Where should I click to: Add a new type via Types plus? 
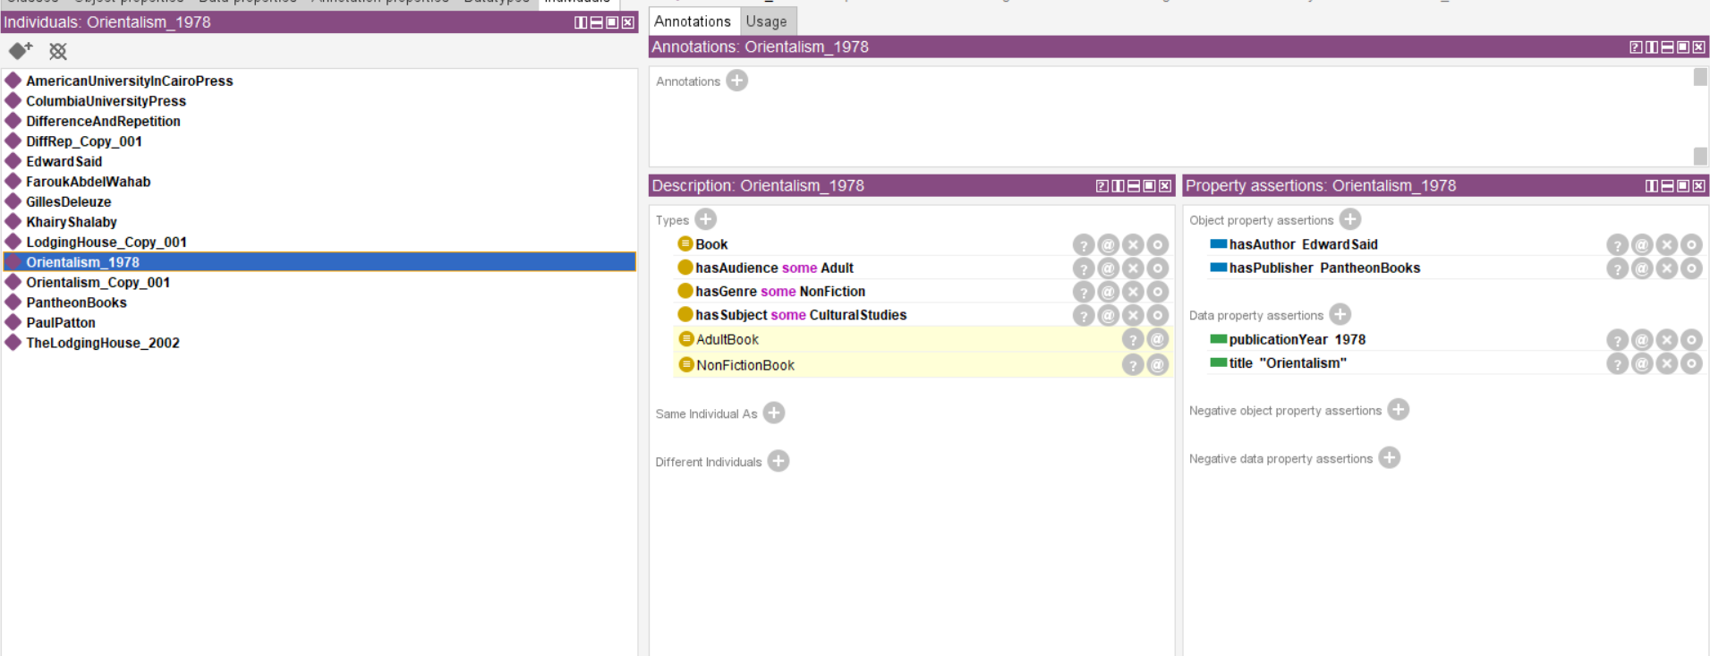tap(705, 219)
